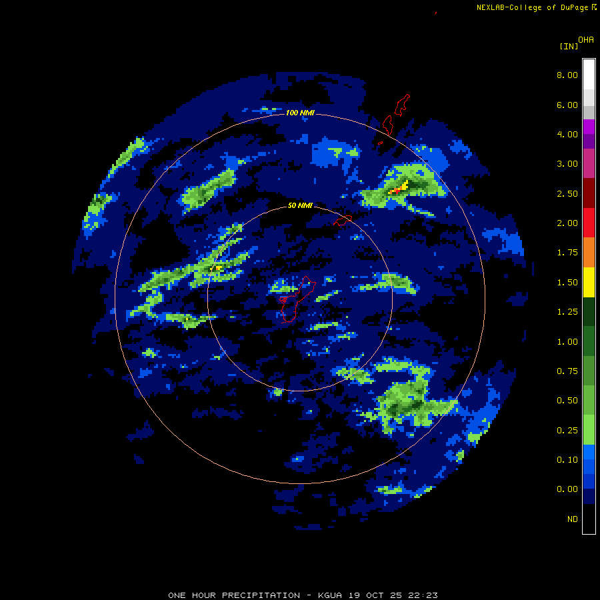Click the magenta swatch in the legend
Screen dimensions: 600x600
point(589,127)
